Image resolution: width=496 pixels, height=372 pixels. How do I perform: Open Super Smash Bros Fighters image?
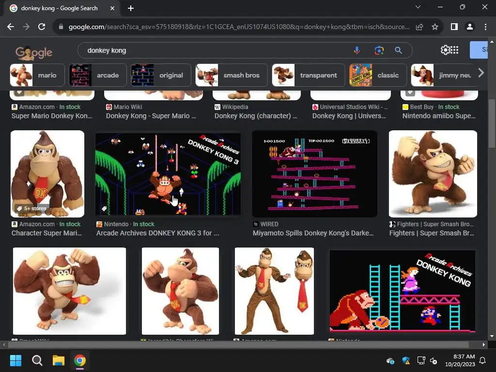coord(433,174)
